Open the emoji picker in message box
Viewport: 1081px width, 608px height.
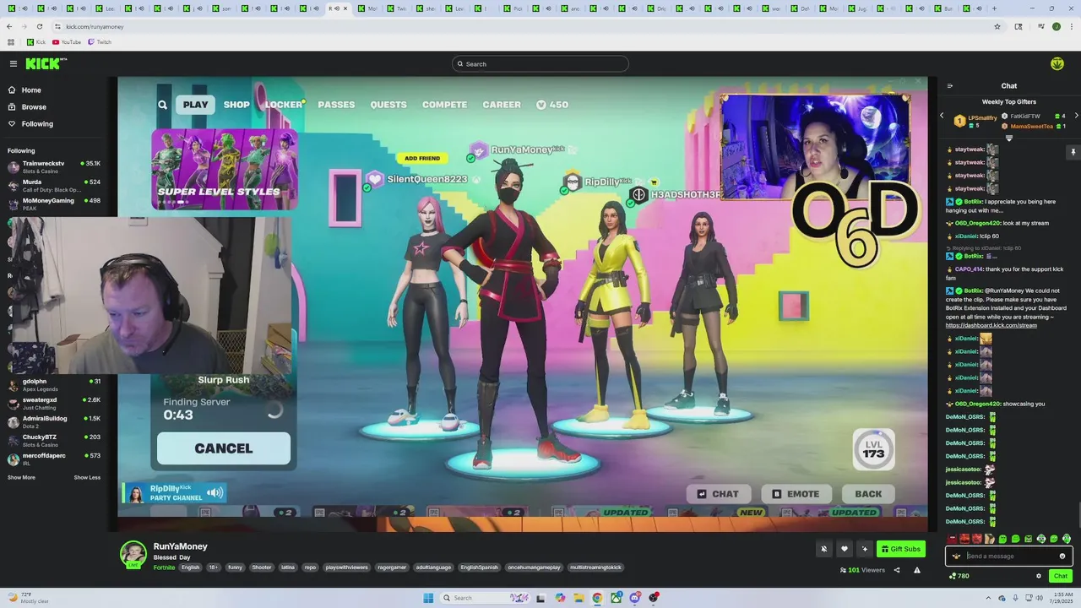(x=1062, y=556)
